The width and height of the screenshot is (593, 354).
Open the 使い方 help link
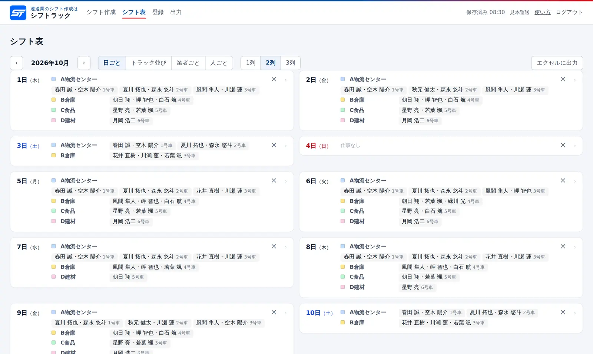tap(543, 12)
